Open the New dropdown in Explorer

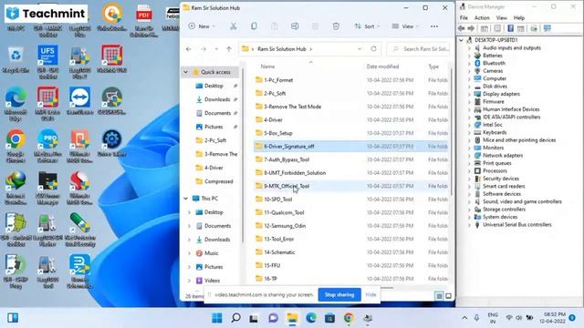point(202,26)
